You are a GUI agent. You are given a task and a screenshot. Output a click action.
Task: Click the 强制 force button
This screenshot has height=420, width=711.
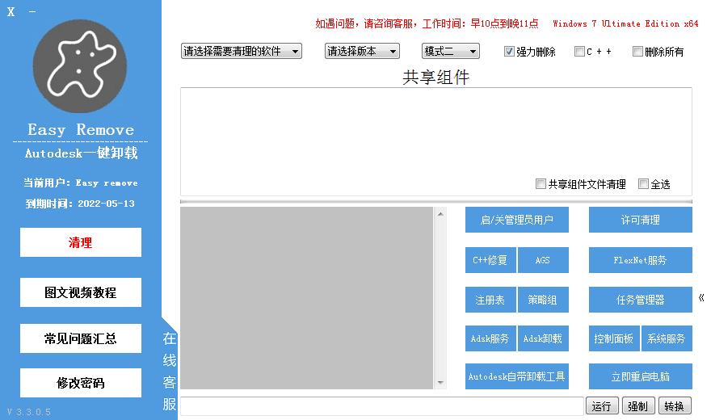[x=638, y=406]
